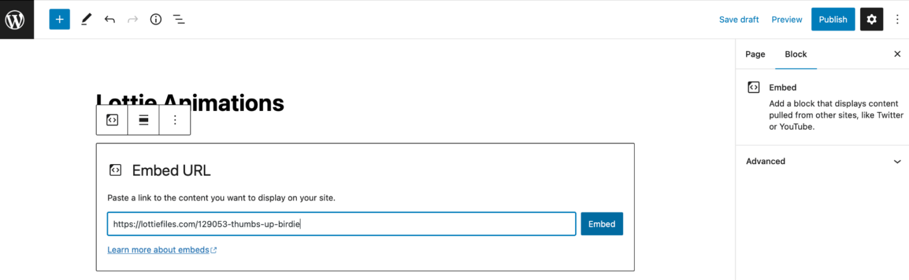Viewport: 909px width, 280px height.
Task: Close the settings sidebar panel
Action: (898, 54)
